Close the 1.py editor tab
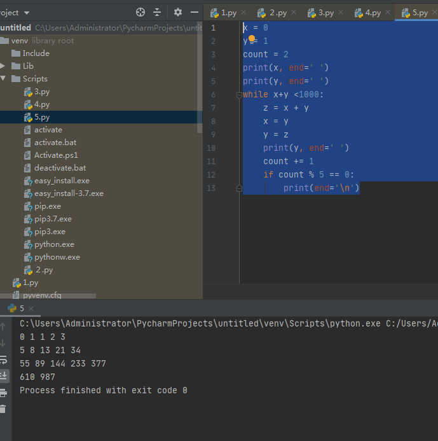Screen dimensions: 438x441 [x=243, y=12]
